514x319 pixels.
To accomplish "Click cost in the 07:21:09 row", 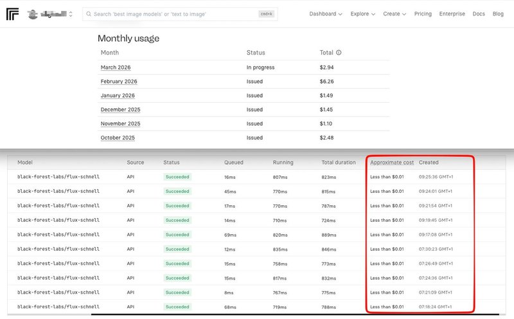I will (x=387, y=293).
